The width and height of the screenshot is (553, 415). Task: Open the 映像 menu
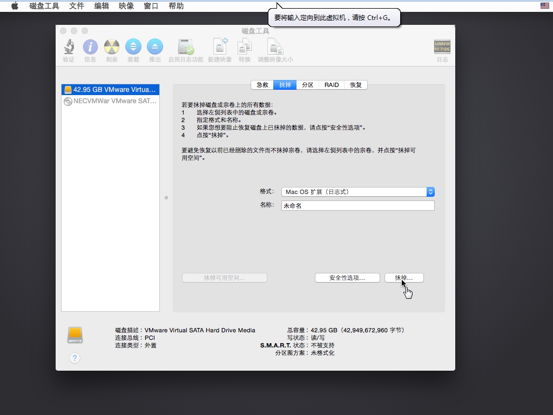[x=126, y=6]
